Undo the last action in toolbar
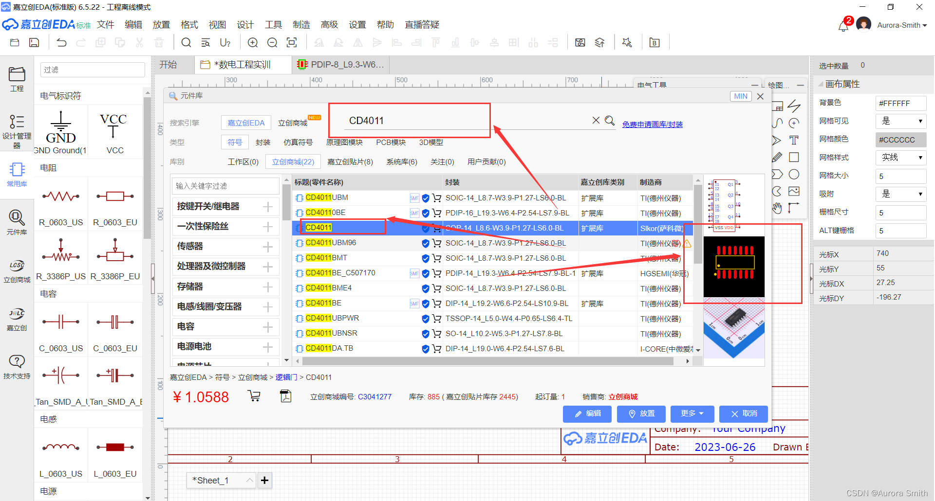The image size is (935, 501). tap(61, 43)
